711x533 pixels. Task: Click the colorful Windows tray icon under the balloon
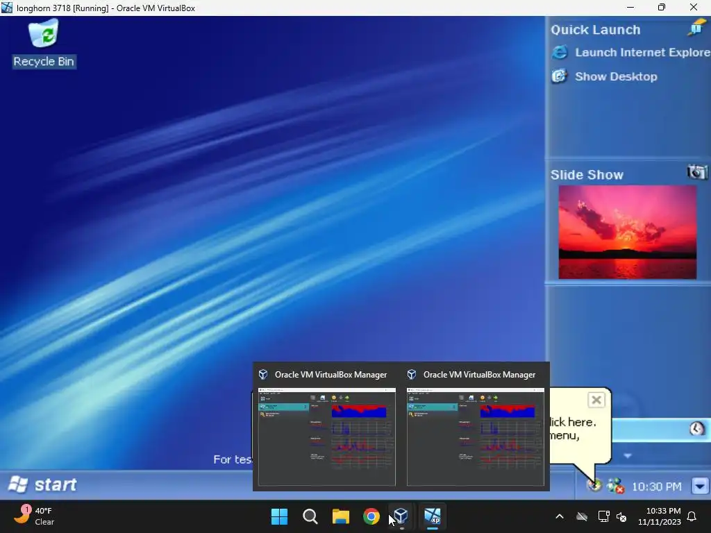(595, 485)
